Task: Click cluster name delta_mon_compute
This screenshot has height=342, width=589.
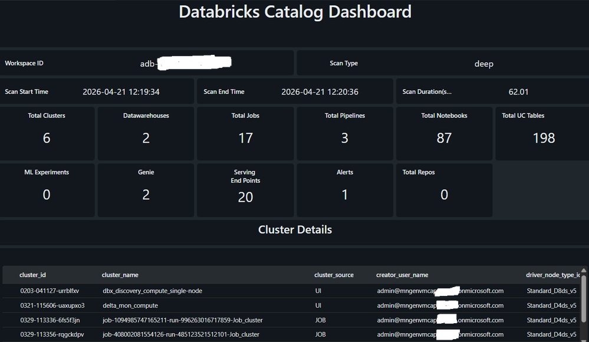Action: pyautogui.click(x=130, y=305)
